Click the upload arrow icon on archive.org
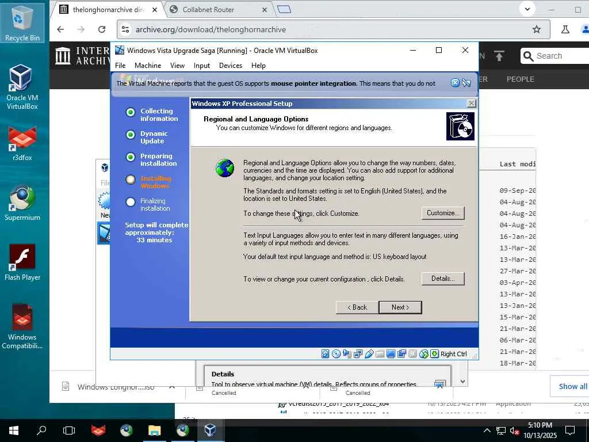Screen dimensions: 589x442 coord(499,56)
